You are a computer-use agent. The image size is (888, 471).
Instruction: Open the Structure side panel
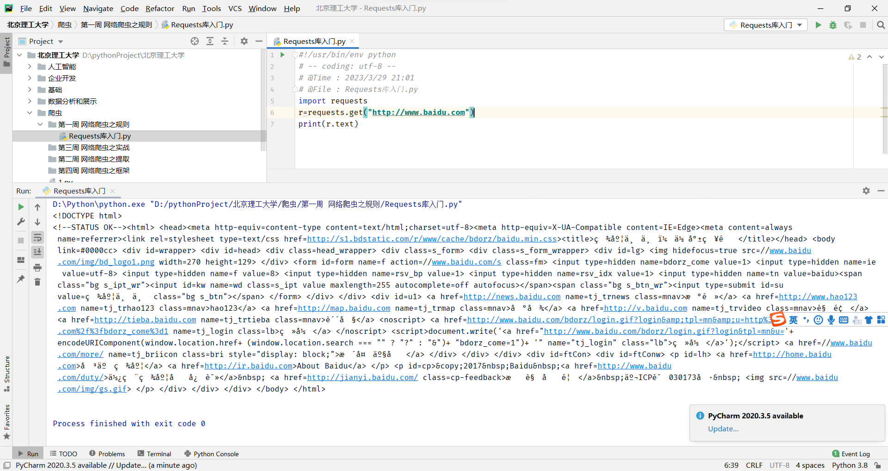[6, 374]
